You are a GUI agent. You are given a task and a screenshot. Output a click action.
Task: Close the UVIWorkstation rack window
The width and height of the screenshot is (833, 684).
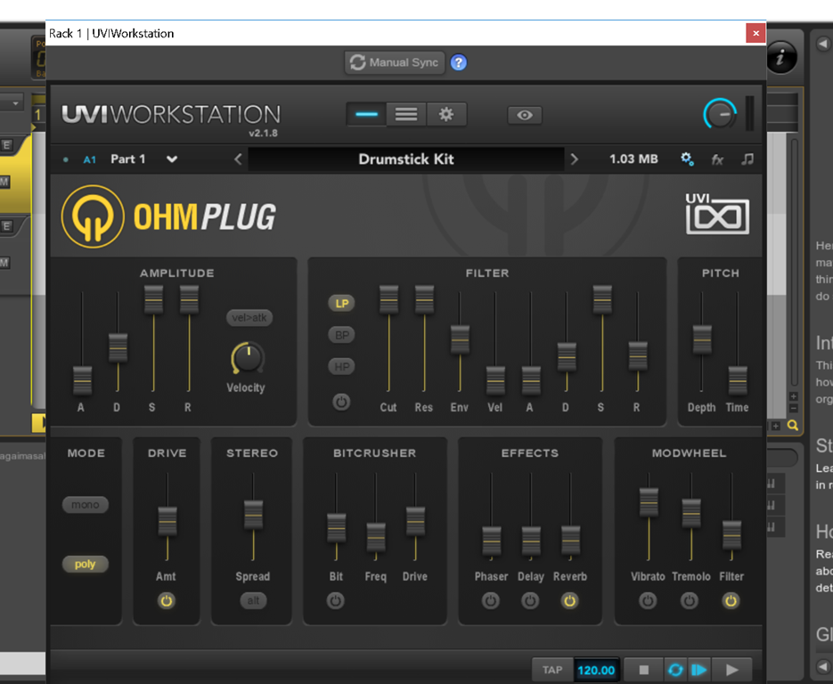(x=755, y=33)
